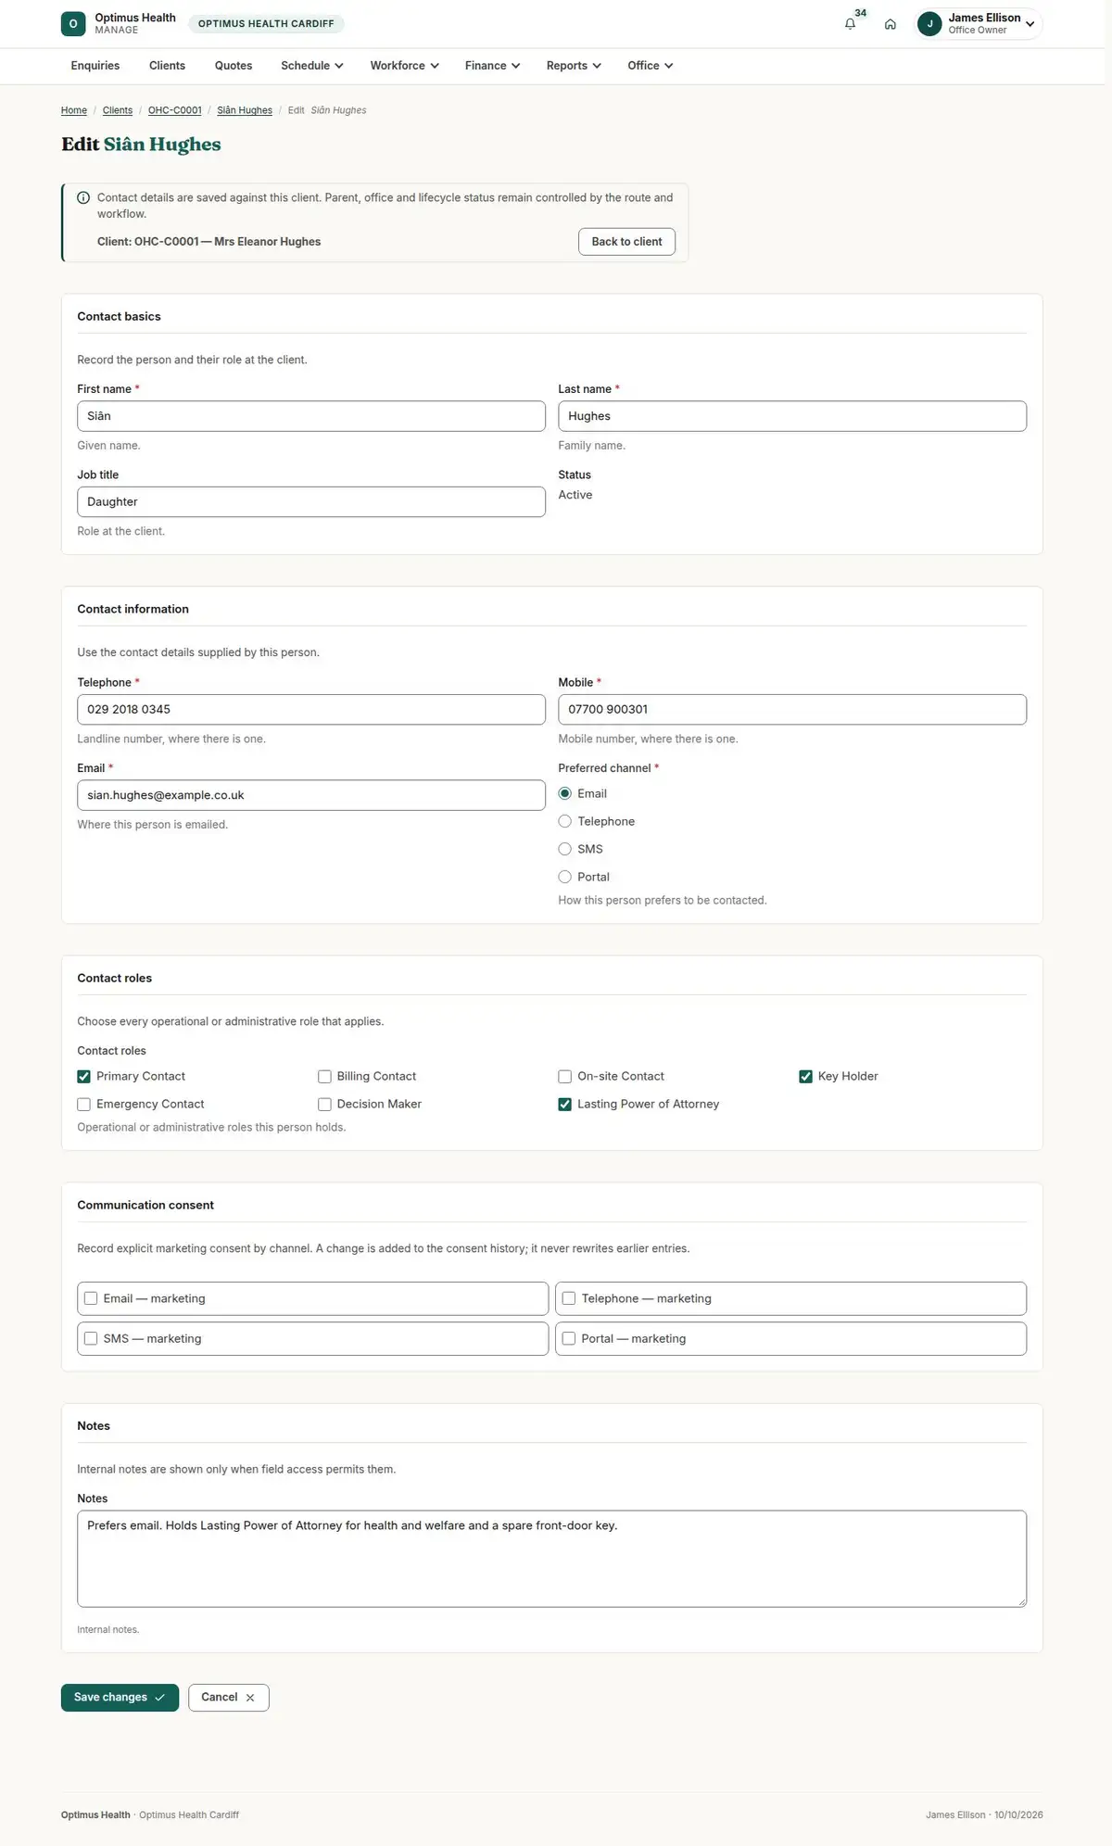
Task: Tick SMS marketing consent
Action: click(91, 1339)
